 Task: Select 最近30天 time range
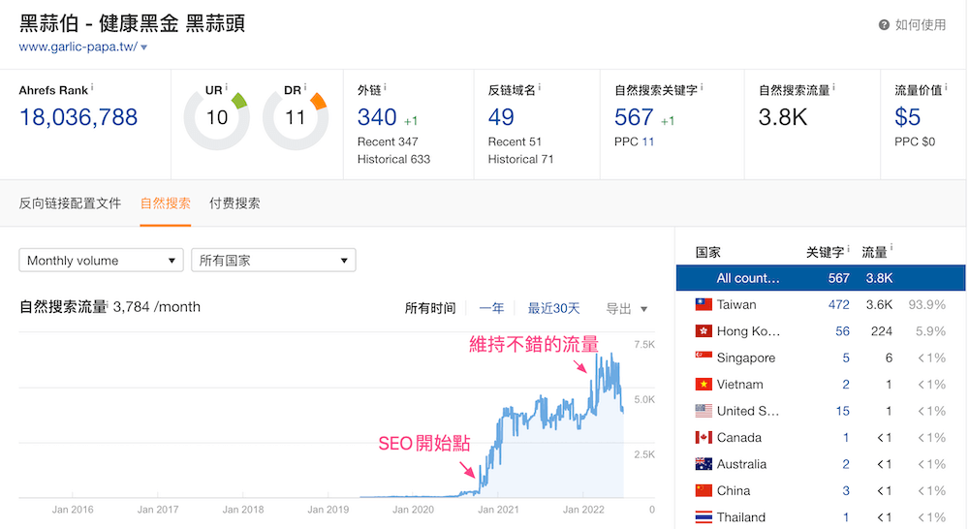(553, 308)
